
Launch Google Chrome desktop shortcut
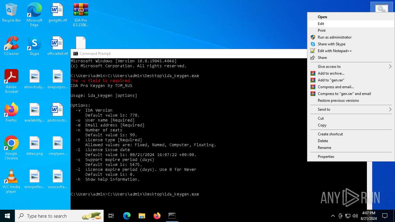click(x=11, y=148)
